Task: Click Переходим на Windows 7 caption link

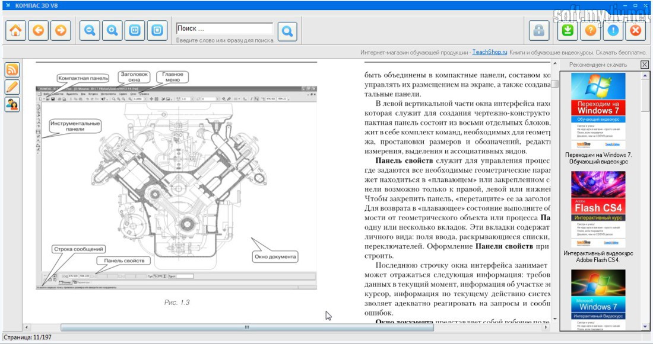Action: [x=598, y=158]
